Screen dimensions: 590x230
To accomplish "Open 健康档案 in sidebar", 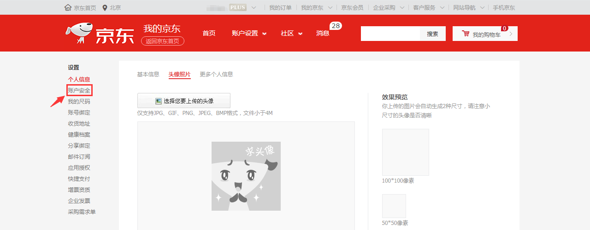I will tap(79, 134).
